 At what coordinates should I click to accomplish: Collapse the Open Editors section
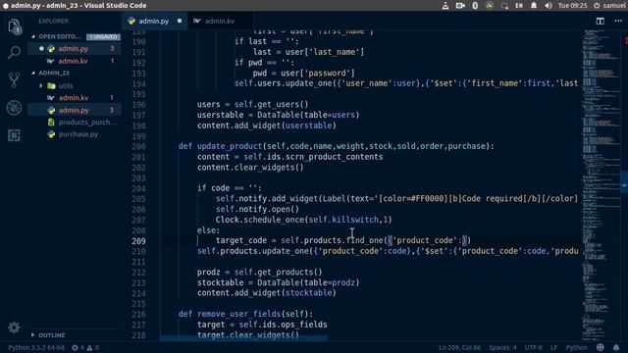click(x=60, y=36)
